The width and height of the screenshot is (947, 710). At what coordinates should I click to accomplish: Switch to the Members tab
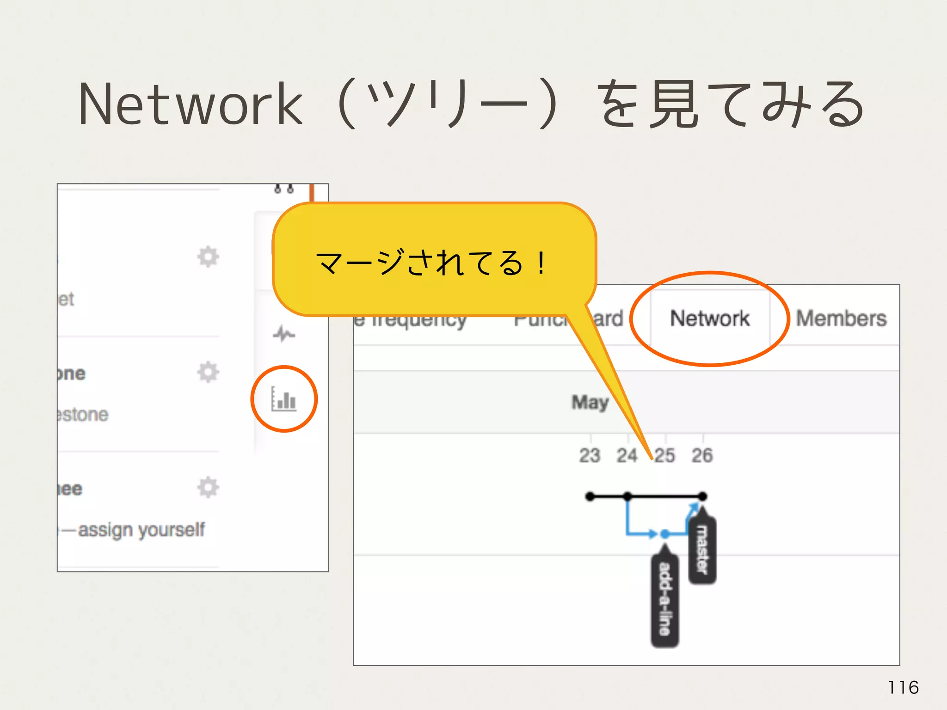point(841,318)
